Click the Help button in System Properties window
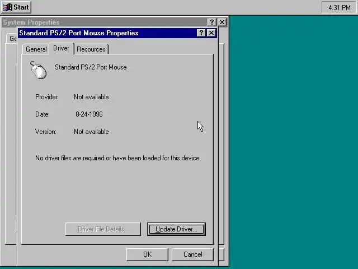The width and height of the screenshot is (358, 269). click(211, 22)
